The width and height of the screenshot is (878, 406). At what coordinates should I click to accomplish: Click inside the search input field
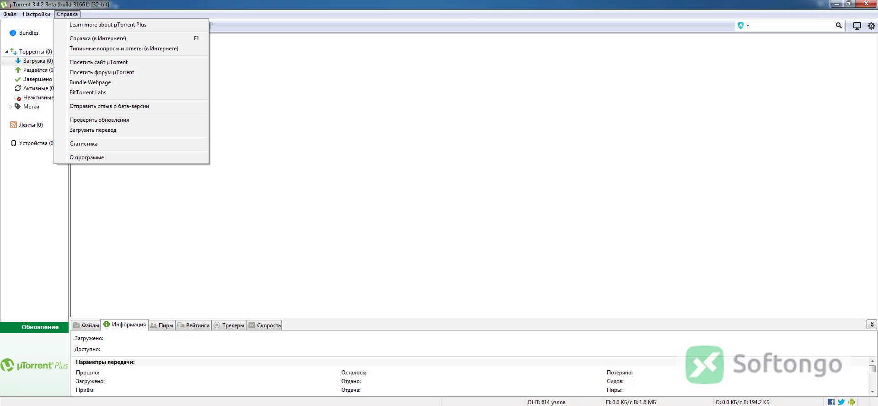click(792, 26)
